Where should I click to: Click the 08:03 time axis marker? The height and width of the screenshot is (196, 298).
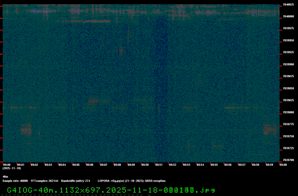coord(48,165)
